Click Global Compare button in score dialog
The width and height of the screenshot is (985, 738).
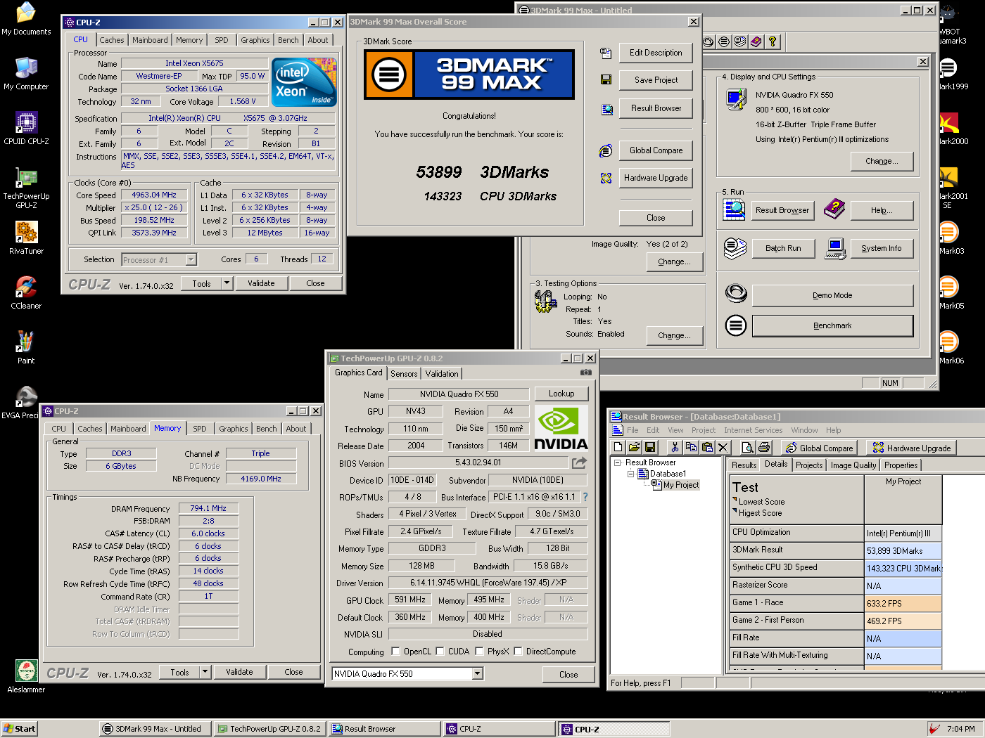pyautogui.click(x=656, y=150)
